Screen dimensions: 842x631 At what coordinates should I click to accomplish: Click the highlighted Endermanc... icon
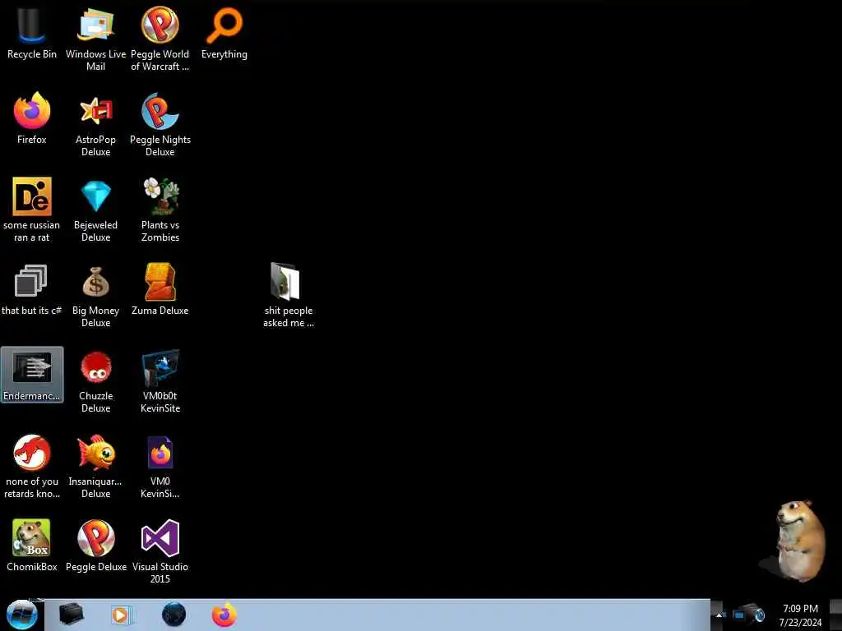click(x=32, y=375)
